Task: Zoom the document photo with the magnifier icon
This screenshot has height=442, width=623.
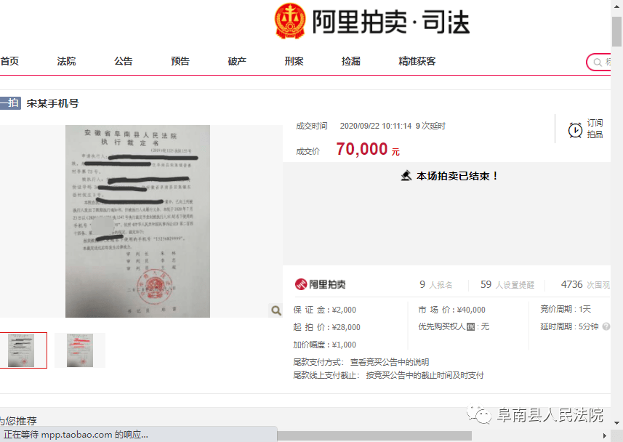Action: [276, 310]
